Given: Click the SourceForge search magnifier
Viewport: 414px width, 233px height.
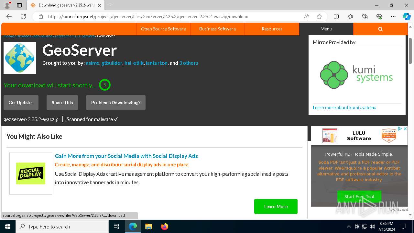Looking at the screenshot, I should pyautogui.click(x=380, y=29).
